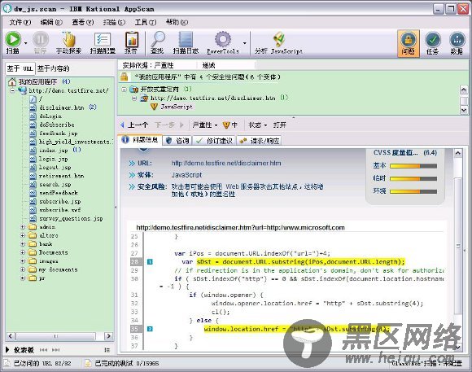This screenshot has height=372, width=472.
Task: Follow the demo.testfire.net/disclaimer.htm URL link
Action: [226, 163]
